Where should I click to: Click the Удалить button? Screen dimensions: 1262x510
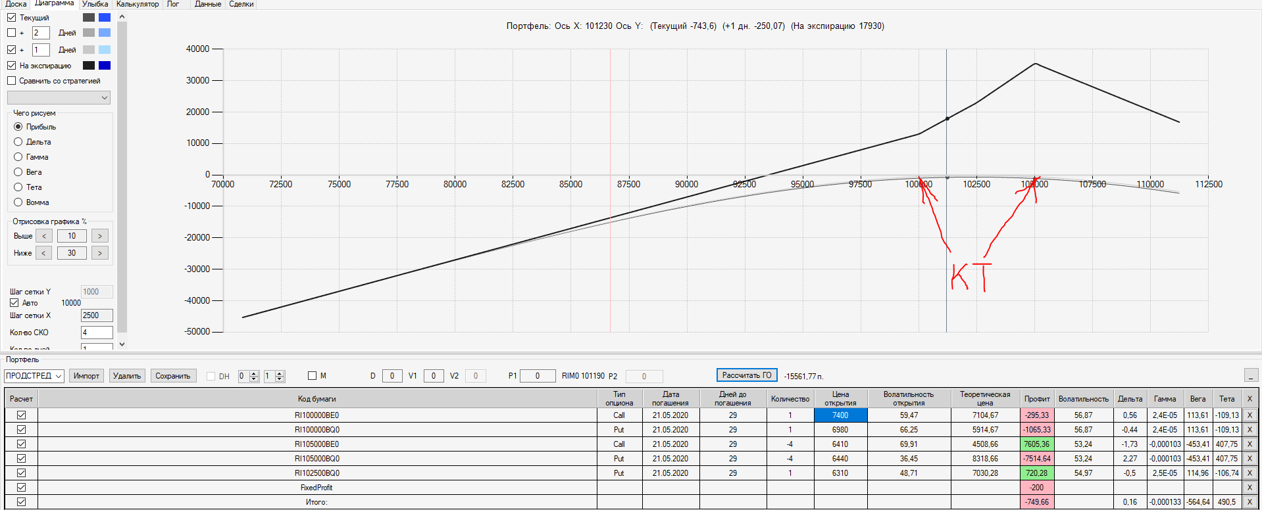(127, 376)
